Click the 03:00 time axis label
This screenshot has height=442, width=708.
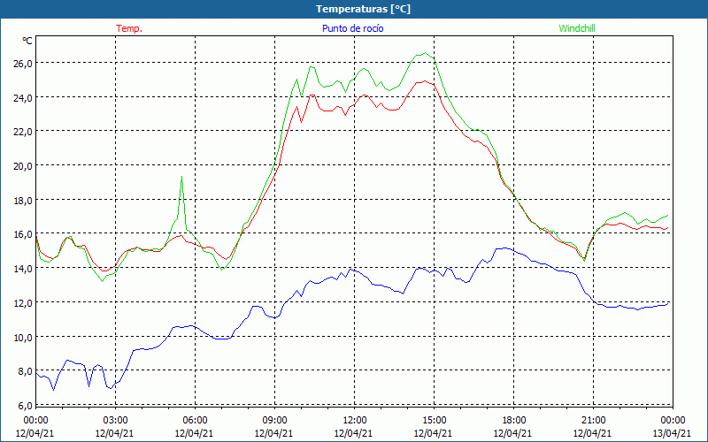(115, 421)
